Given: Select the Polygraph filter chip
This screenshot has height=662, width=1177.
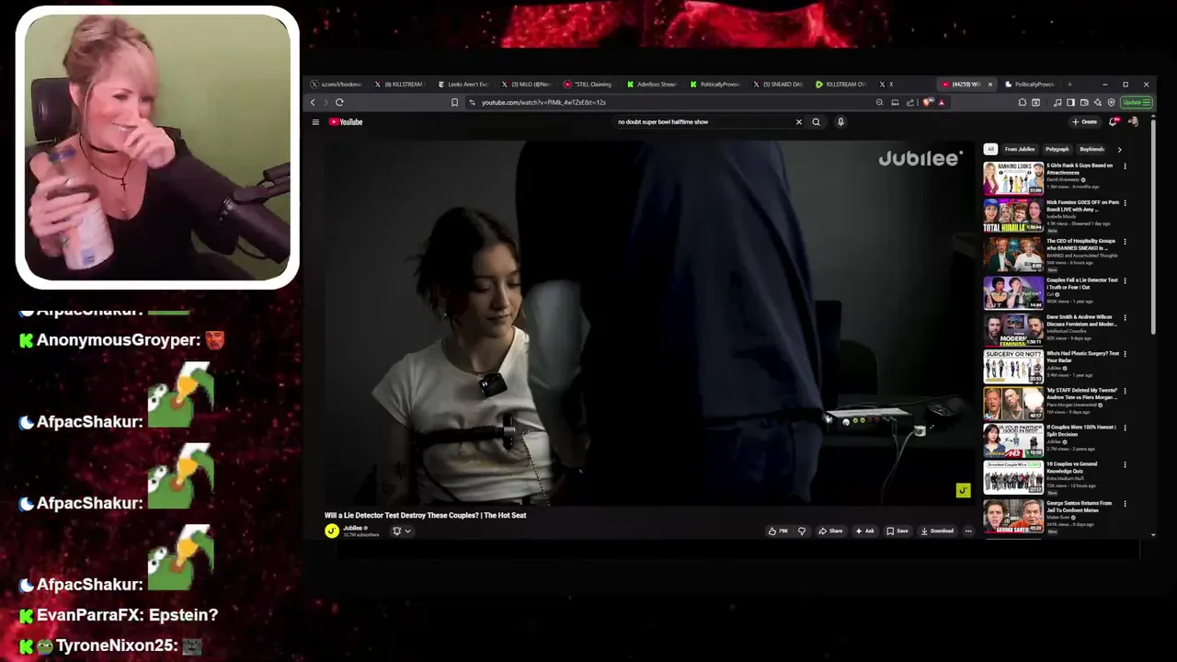Looking at the screenshot, I should [x=1057, y=149].
